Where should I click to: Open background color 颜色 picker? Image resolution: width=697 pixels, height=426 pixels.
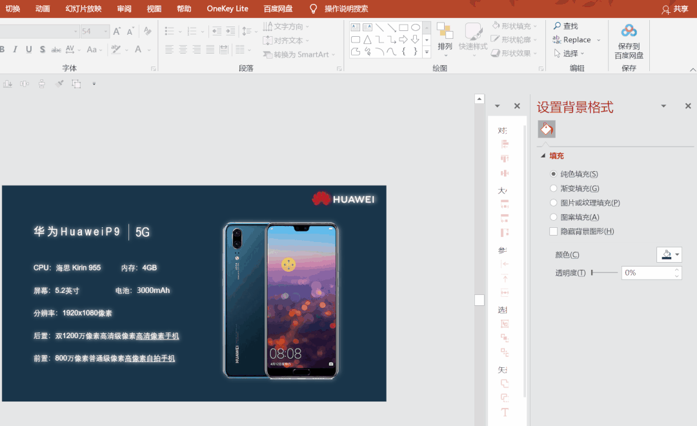coord(669,255)
